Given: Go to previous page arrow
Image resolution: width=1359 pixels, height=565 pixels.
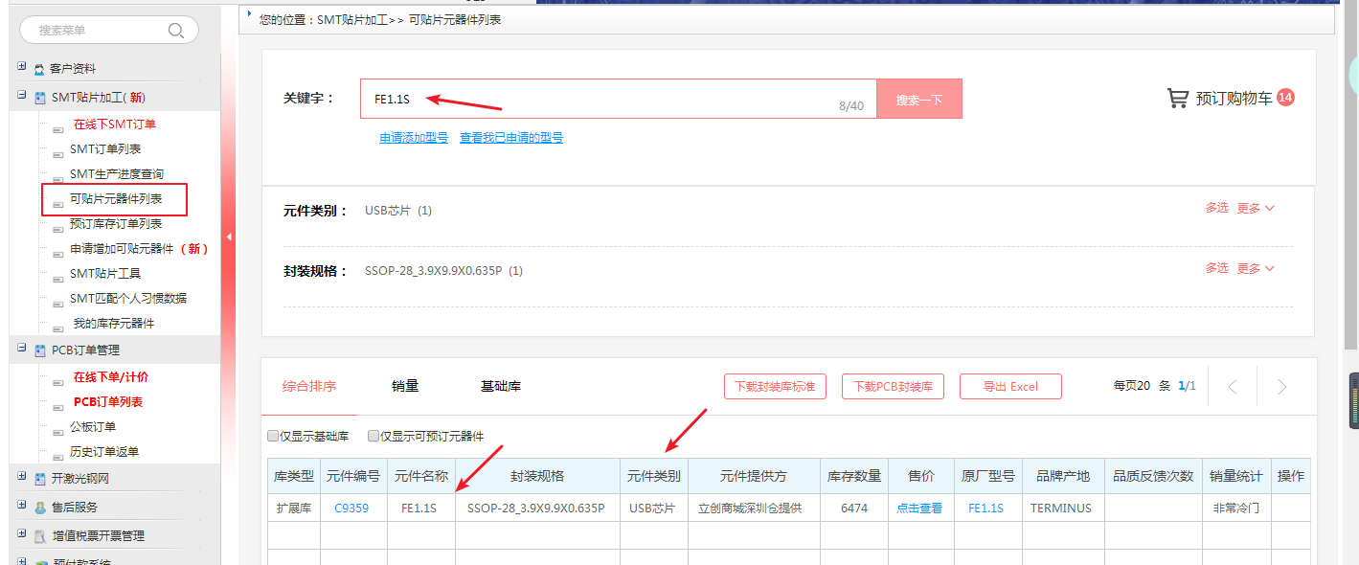Looking at the screenshot, I should (x=1233, y=387).
